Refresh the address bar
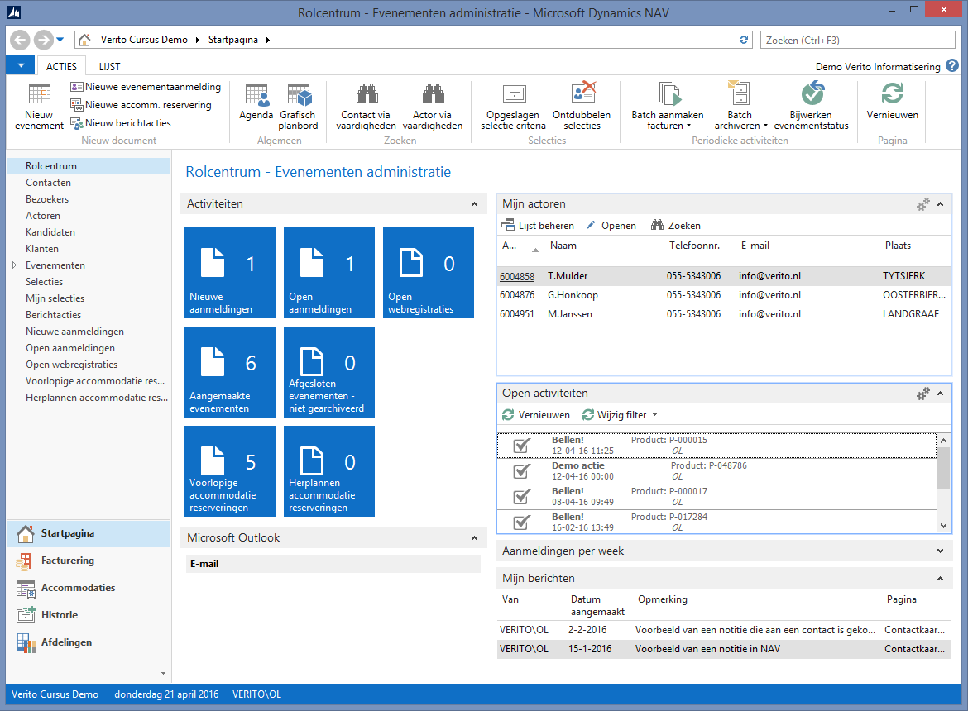Image resolution: width=968 pixels, height=711 pixels. 743,40
